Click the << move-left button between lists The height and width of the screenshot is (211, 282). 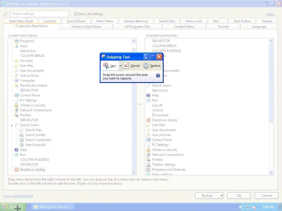pos(140,104)
